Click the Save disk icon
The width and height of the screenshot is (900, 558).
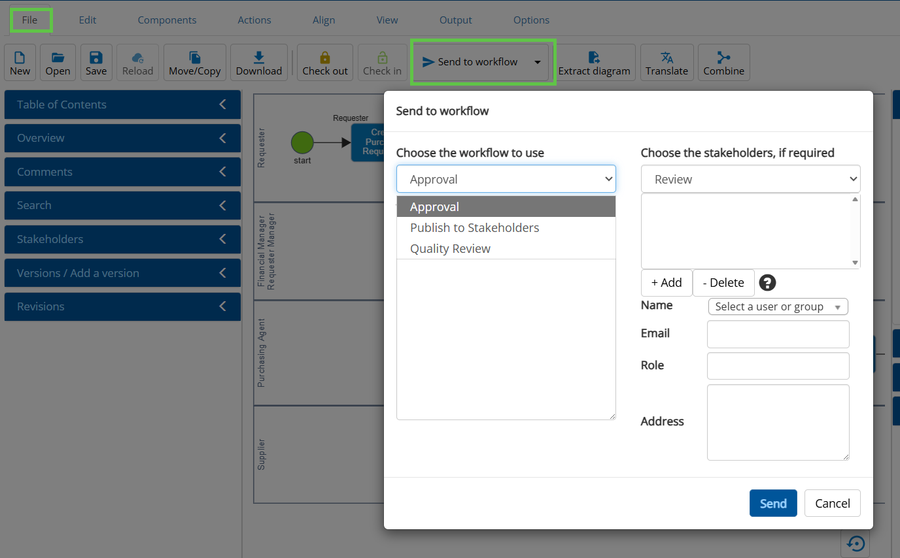(96, 57)
